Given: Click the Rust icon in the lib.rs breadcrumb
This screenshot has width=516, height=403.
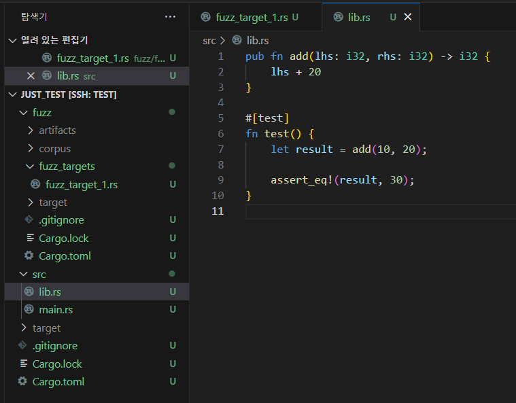Looking at the screenshot, I should tap(237, 41).
